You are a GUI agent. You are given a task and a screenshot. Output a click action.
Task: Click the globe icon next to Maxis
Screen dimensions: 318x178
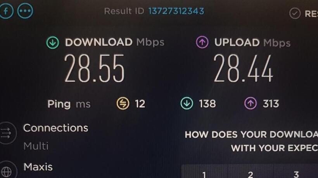(7, 170)
